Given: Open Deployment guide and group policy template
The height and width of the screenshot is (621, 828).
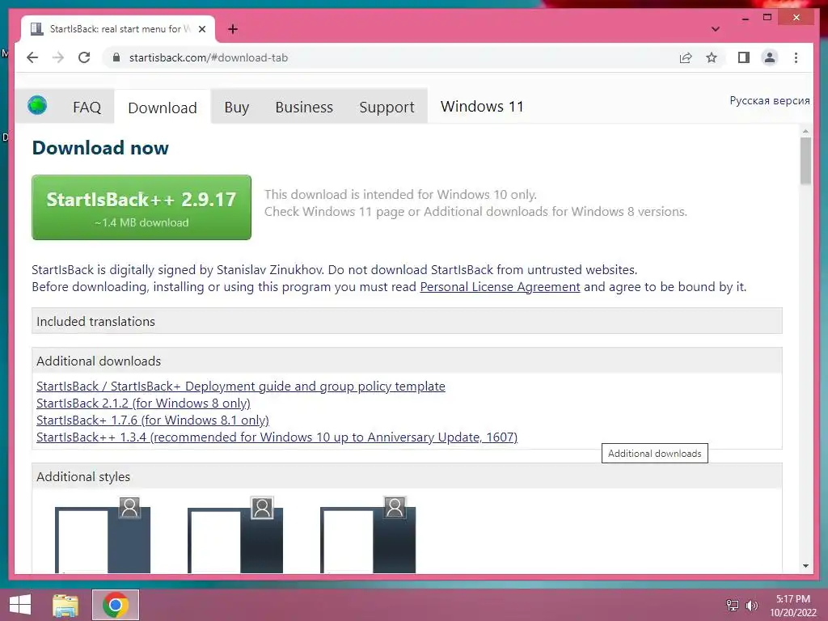Looking at the screenshot, I should [241, 386].
